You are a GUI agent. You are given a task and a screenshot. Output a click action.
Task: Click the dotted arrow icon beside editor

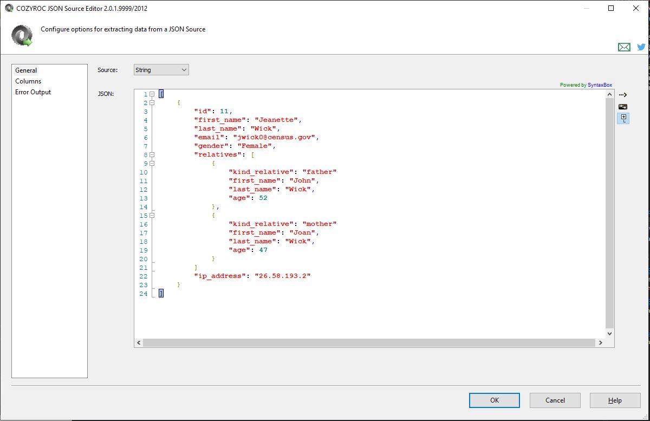point(623,95)
